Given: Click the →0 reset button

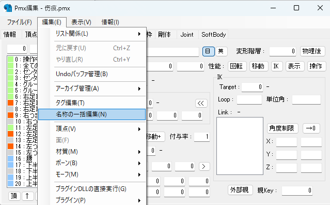Looking at the screenshot, I should tap(311, 128).
